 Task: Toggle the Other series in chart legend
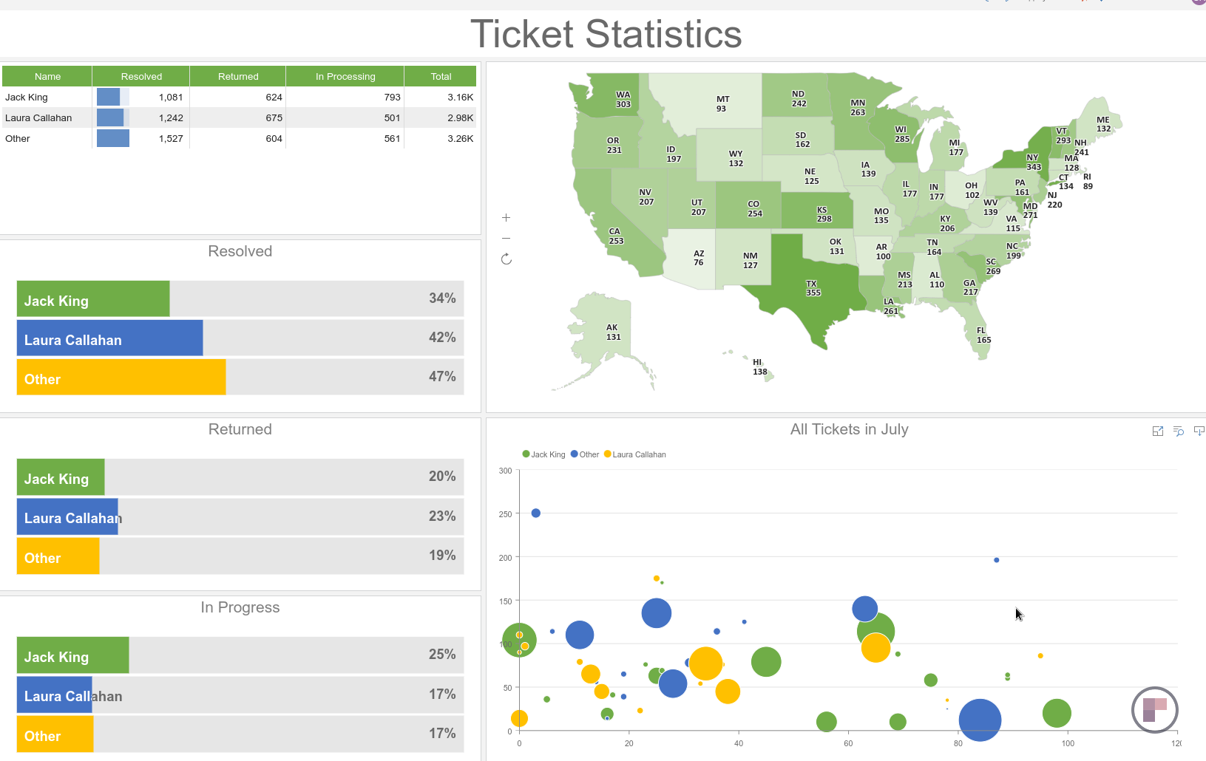coord(585,454)
